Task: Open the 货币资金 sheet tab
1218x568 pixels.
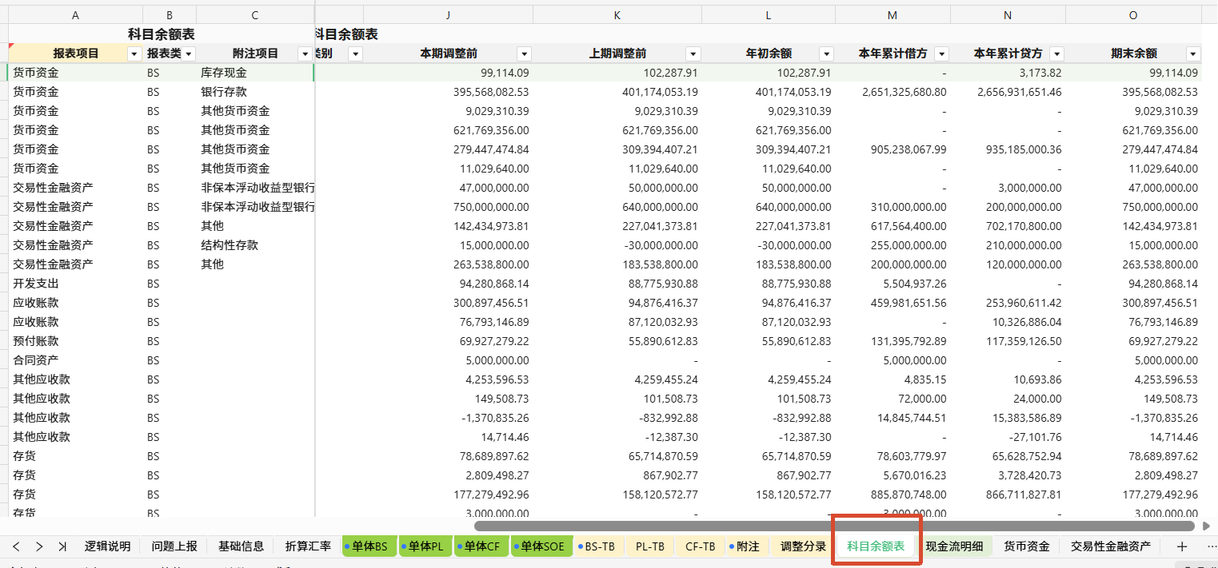Action: click(1027, 546)
